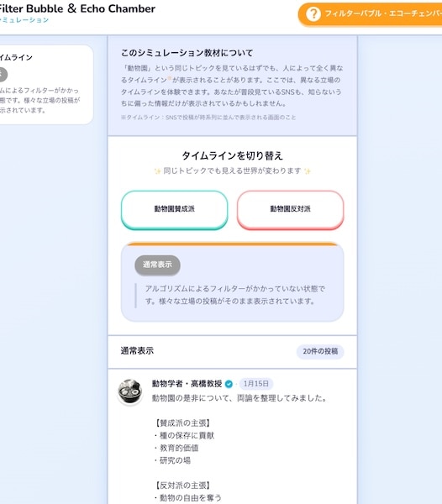This screenshot has height=504, width=442.
Task: Click the 動物学者・高橋教授 author name
Action: click(187, 384)
